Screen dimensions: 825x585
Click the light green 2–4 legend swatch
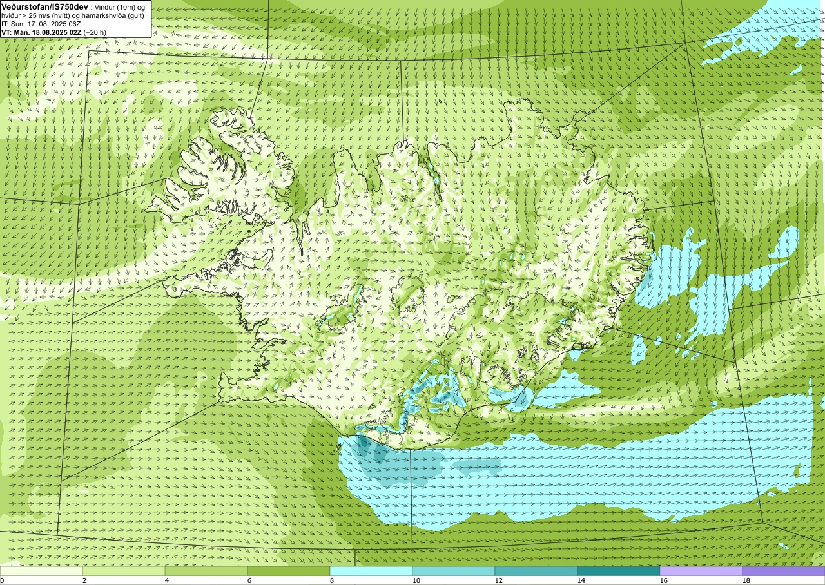pyautogui.click(x=124, y=571)
